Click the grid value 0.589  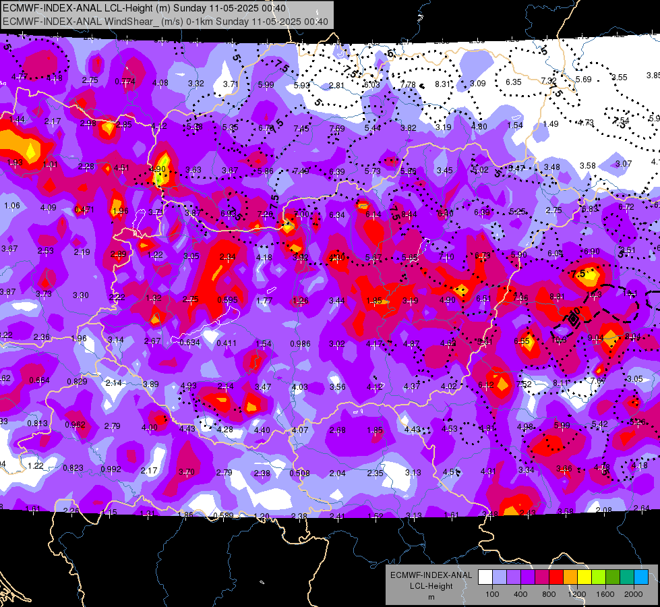(223, 515)
